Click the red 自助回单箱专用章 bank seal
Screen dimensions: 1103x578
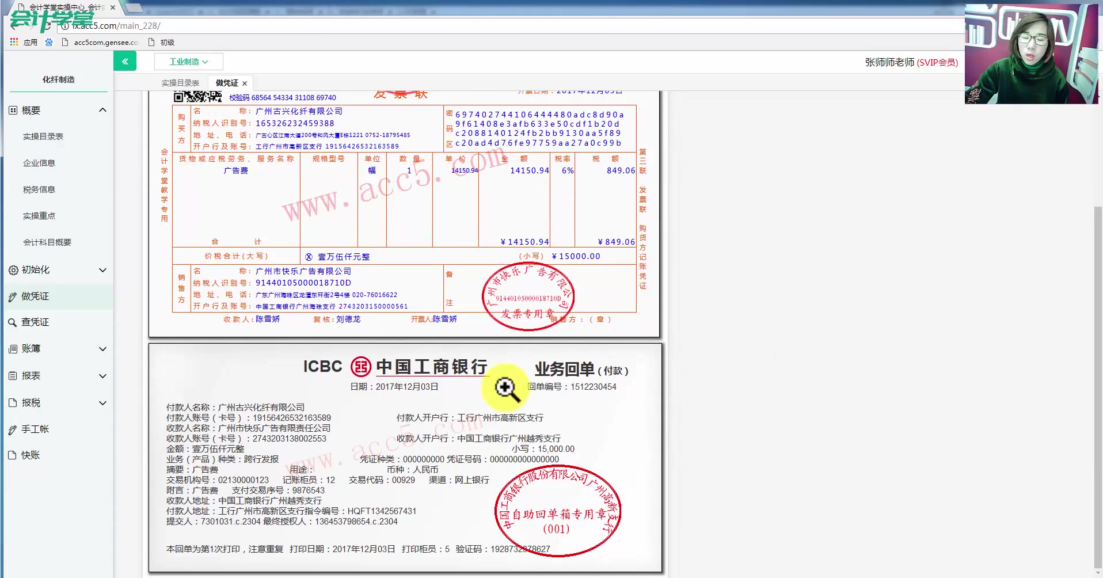click(558, 511)
